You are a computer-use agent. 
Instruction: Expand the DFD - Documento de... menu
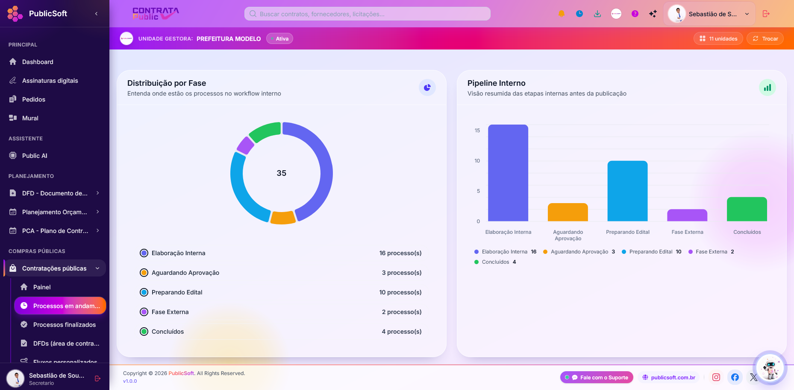[55, 193]
